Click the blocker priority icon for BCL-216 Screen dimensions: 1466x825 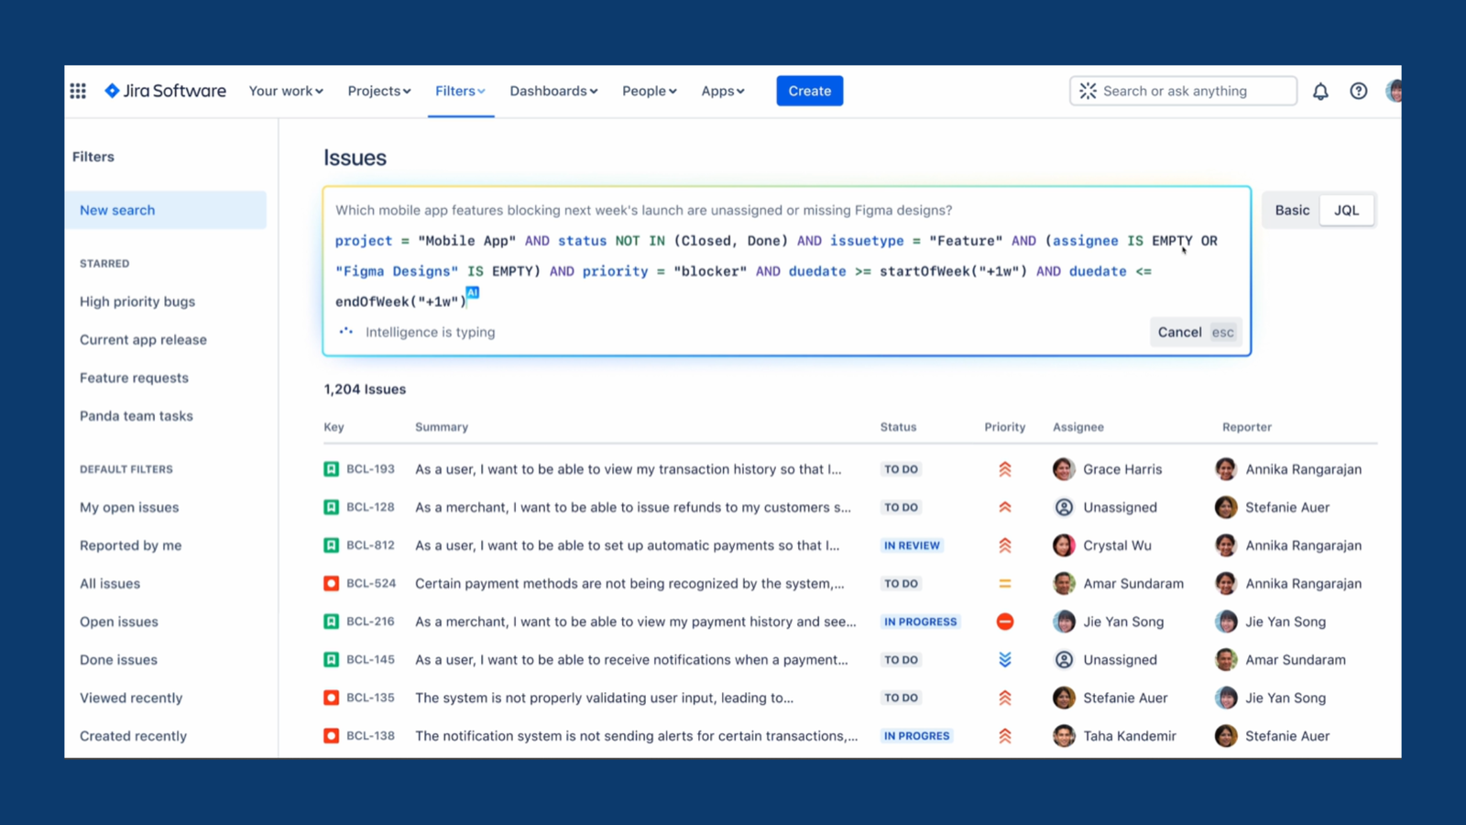coord(1005,621)
